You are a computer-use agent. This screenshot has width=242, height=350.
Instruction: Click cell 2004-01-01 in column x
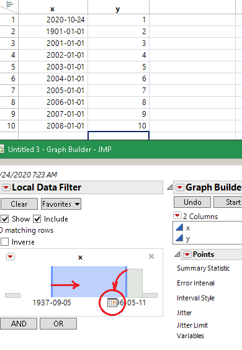pyautogui.click(x=53, y=79)
